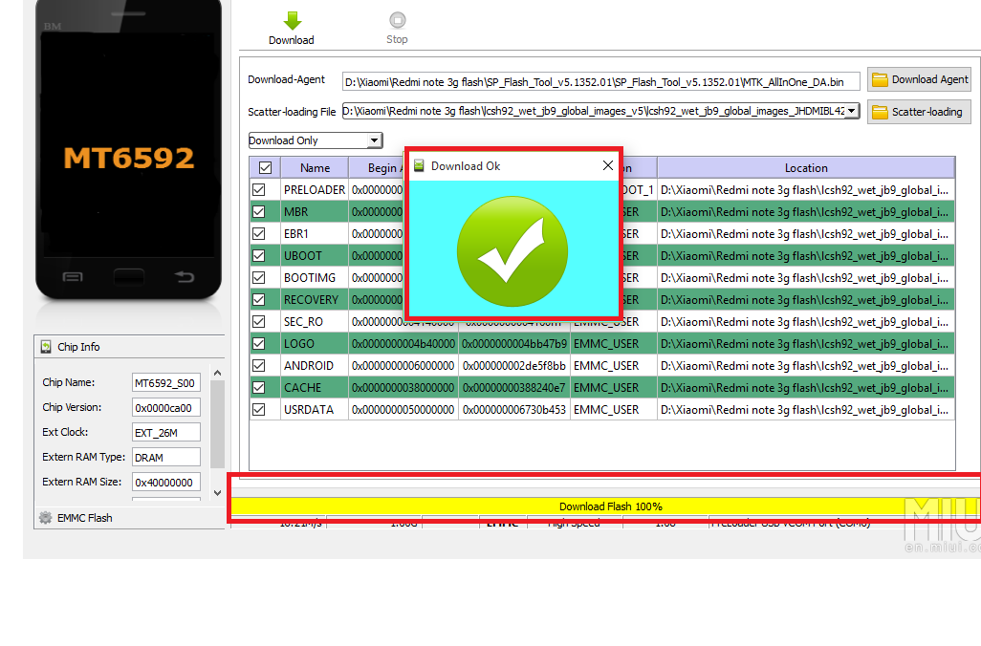
Task: Click the large green checkmark image
Action: (512, 248)
